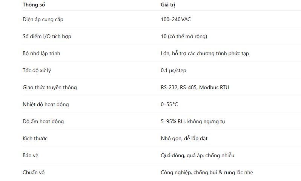Select the "Giao thức truyền thông" cell
Image resolution: width=301 pixels, height=181 pixels.
49,87
